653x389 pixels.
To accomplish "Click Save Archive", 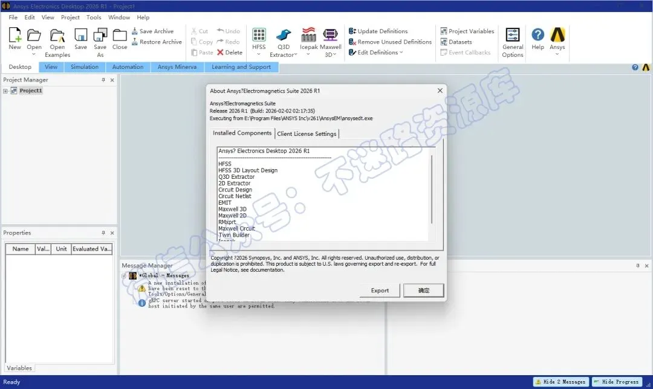I will (x=153, y=31).
